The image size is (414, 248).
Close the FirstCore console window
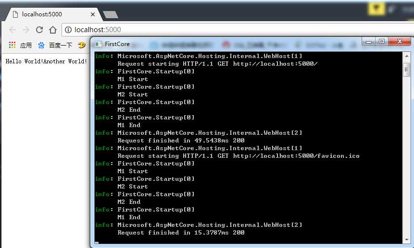(x=400, y=42)
